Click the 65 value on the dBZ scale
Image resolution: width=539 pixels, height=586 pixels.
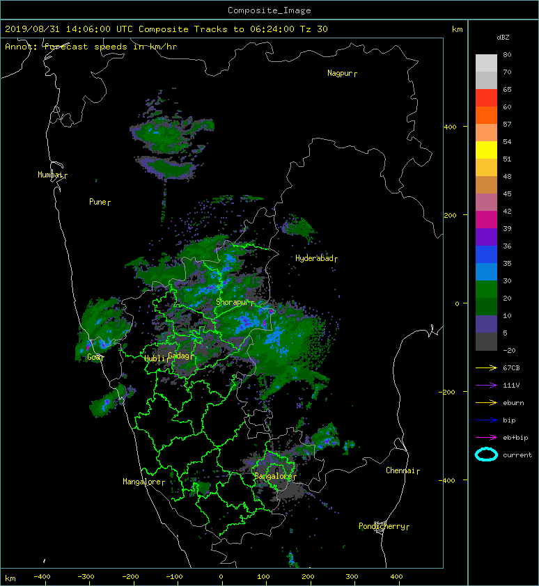pyautogui.click(x=507, y=89)
